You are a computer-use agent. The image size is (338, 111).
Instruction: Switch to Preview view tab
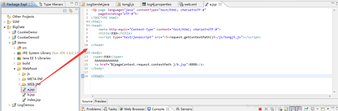coord(100,101)
